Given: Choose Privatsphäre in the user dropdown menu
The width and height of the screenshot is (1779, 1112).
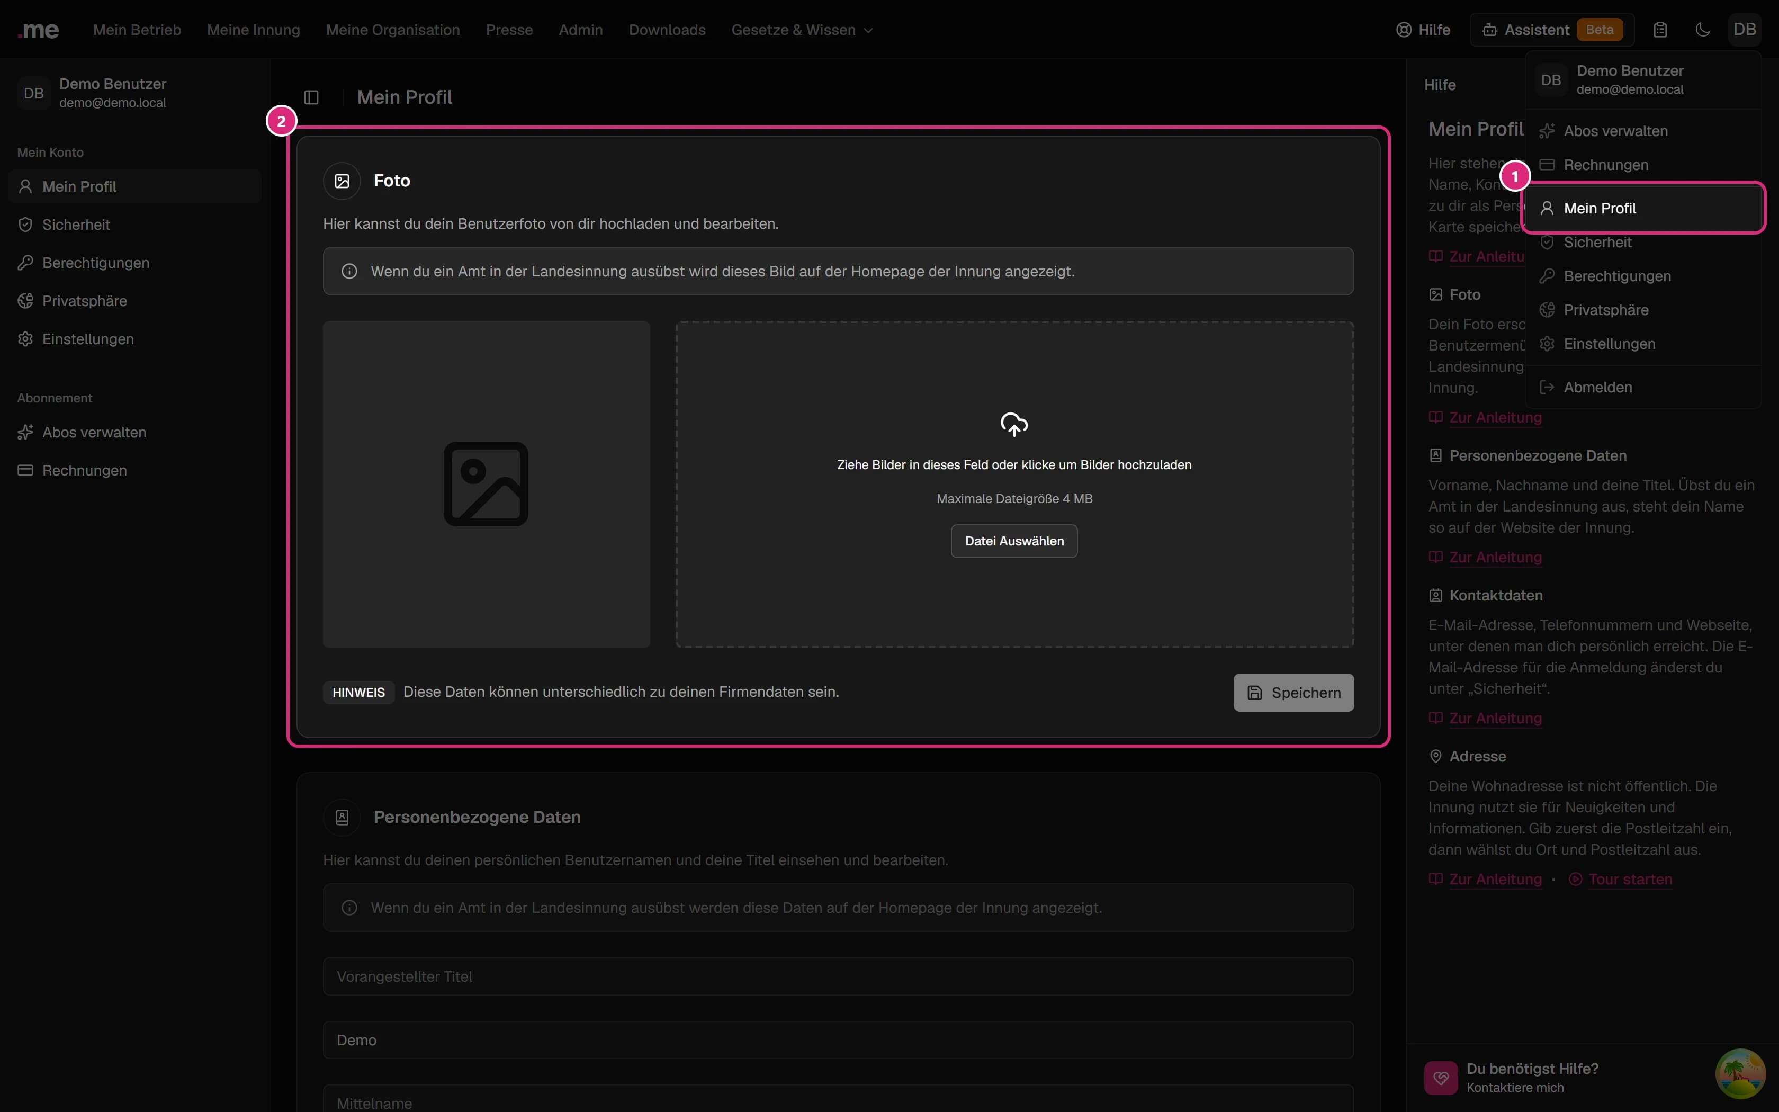Looking at the screenshot, I should (x=1643, y=310).
